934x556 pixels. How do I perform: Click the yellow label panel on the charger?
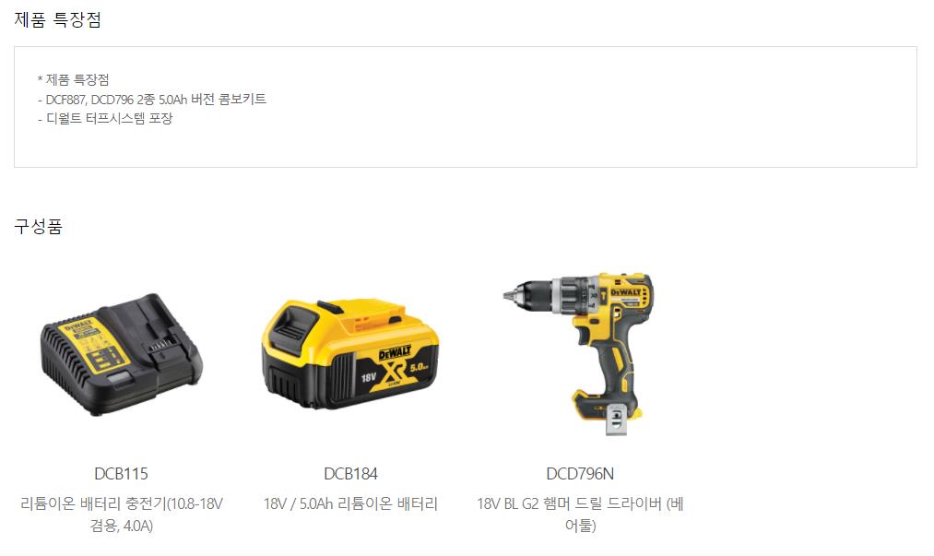point(95,348)
